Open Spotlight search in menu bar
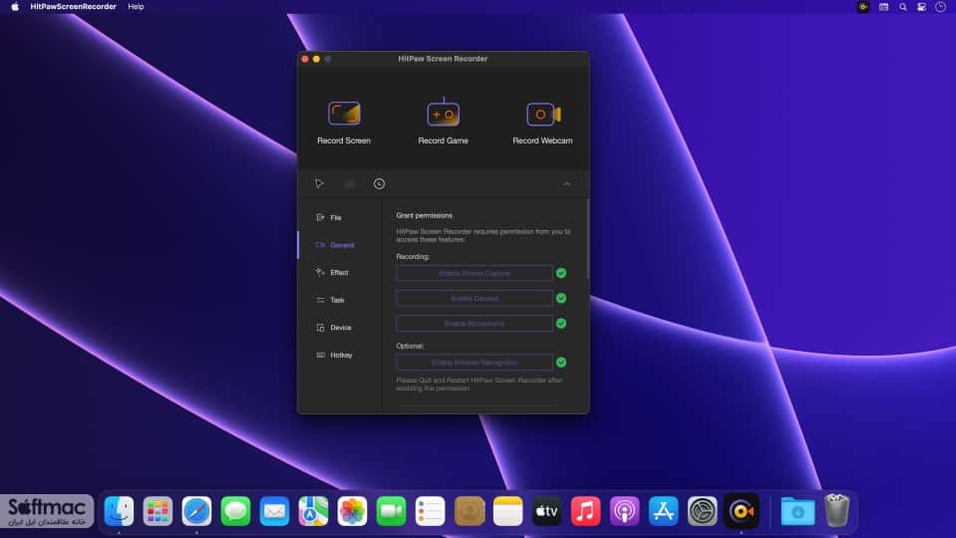Viewport: 956px width, 538px height. (x=903, y=7)
